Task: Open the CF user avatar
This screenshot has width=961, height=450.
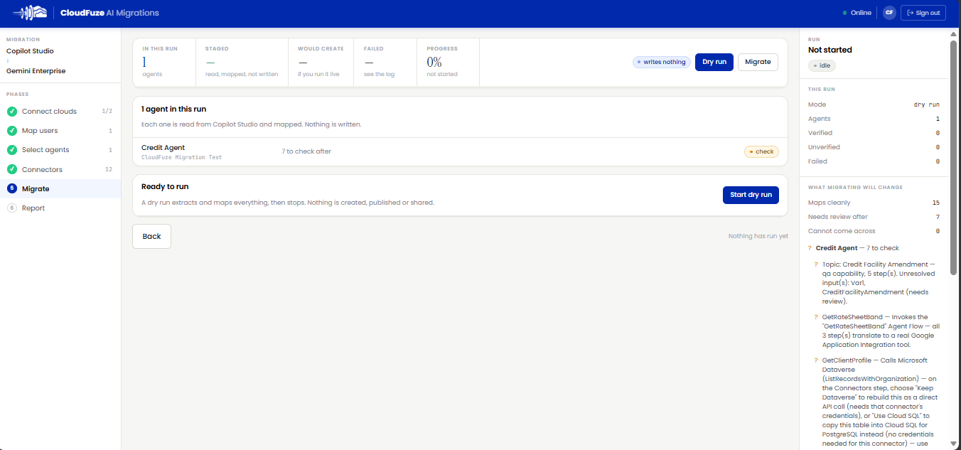Action: click(x=888, y=13)
